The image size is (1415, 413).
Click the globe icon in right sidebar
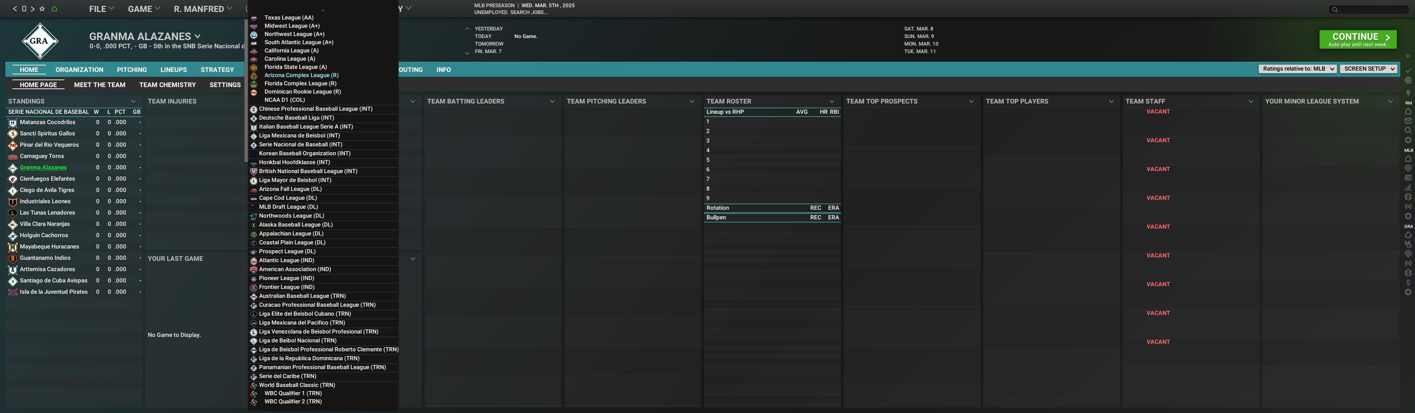[1408, 81]
